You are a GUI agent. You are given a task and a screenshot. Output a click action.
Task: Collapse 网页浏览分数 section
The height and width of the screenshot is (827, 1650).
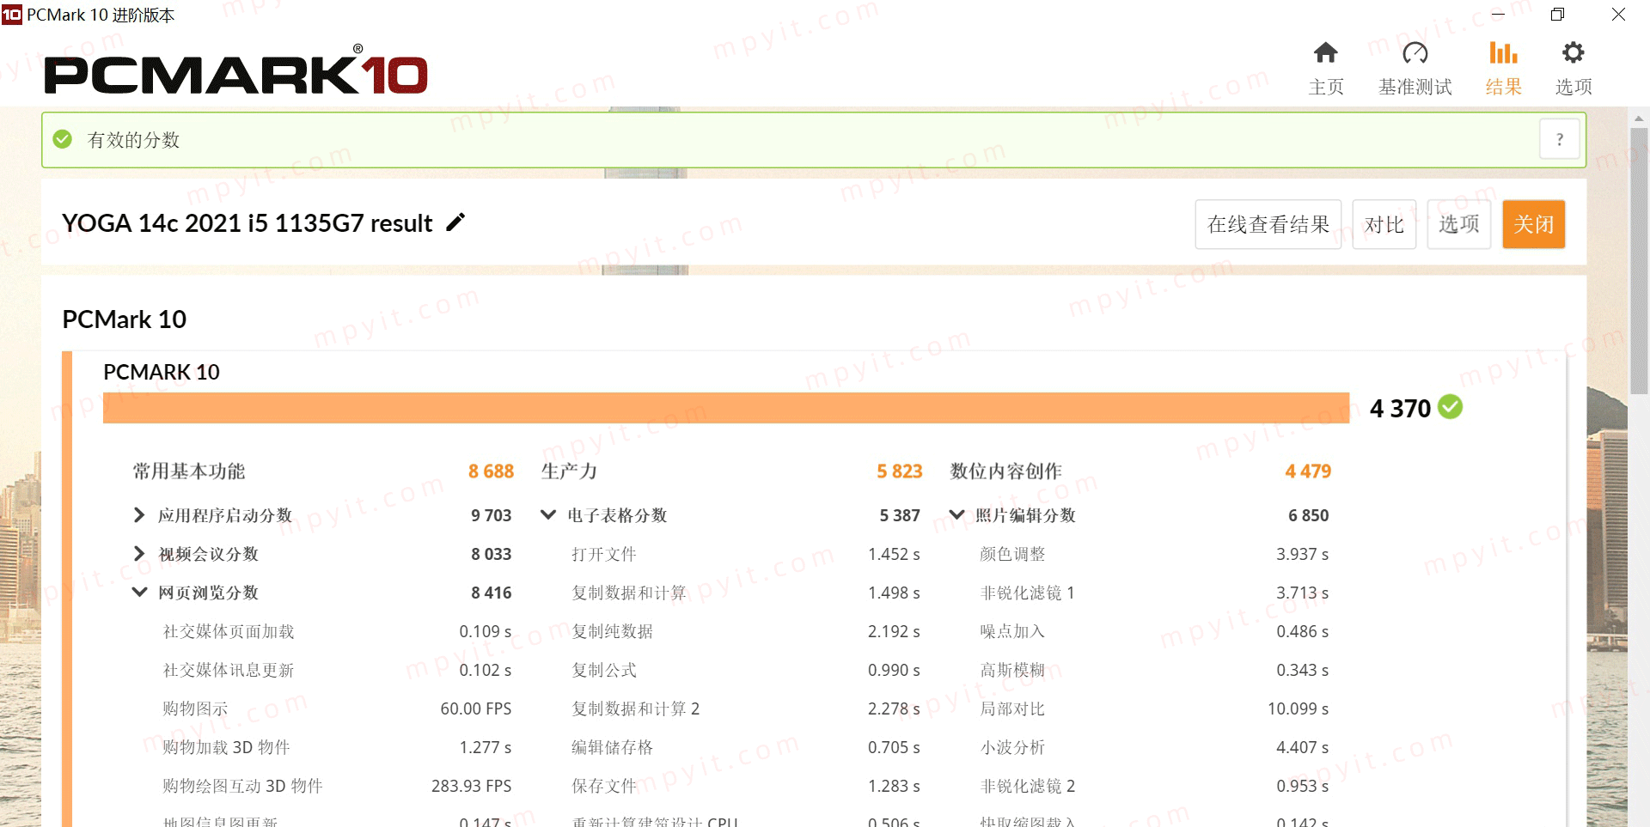coord(139,593)
